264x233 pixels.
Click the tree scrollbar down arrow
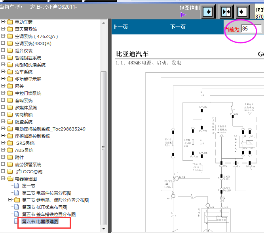[x=104, y=229]
